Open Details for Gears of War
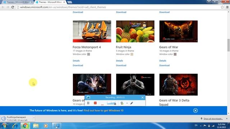The height and width of the screenshot is (129, 230). pyautogui.click(x=163, y=61)
